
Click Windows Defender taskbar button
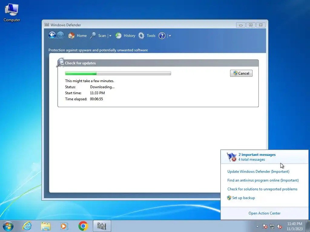102,226
